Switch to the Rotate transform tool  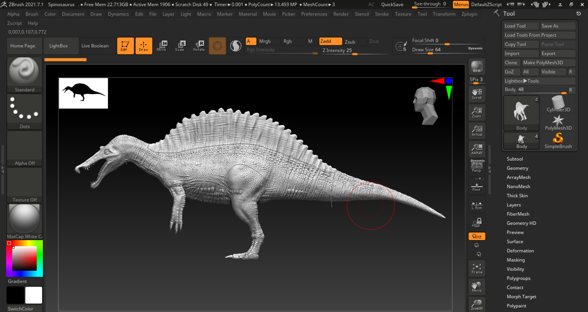click(199, 46)
